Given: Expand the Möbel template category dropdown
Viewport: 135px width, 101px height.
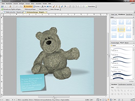Looking at the screenshot, I should [122, 17].
